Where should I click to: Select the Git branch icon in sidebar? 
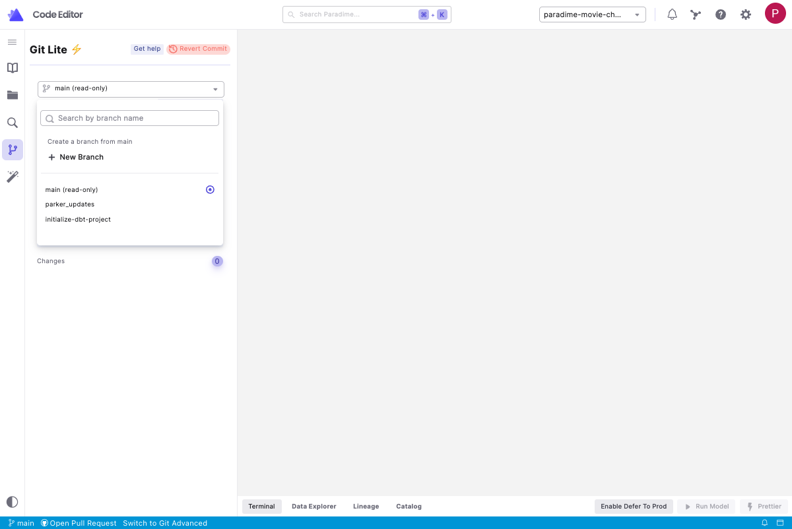point(12,150)
